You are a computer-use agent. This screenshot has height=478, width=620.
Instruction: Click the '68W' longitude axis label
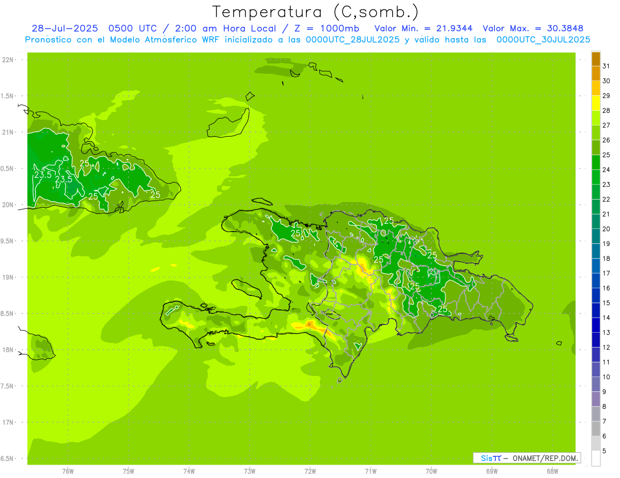coord(552,471)
